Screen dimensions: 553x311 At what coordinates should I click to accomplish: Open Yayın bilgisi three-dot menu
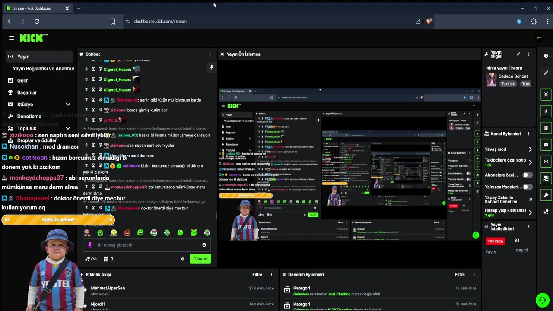(x=528, y=54)
